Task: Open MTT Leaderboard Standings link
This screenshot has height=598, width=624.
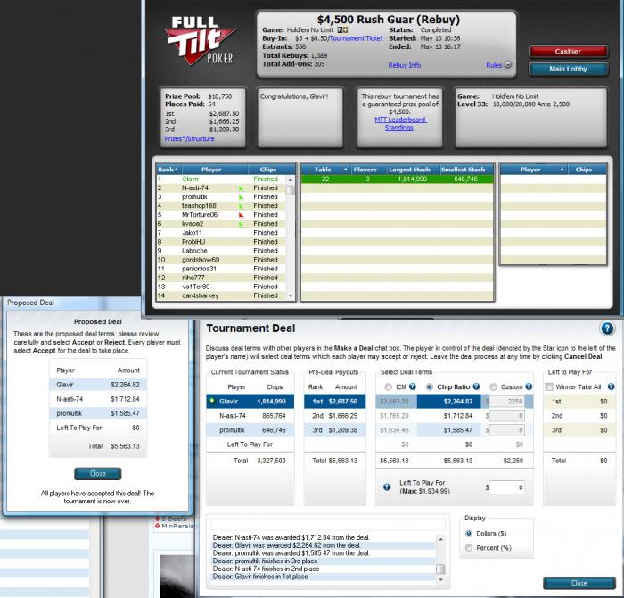Action: 400,123
